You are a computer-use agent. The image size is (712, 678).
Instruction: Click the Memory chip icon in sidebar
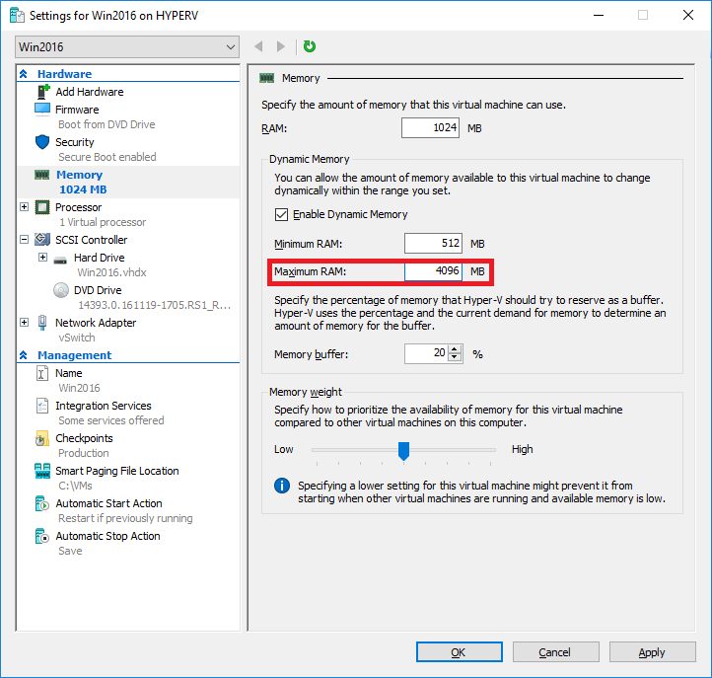[42, 175]
